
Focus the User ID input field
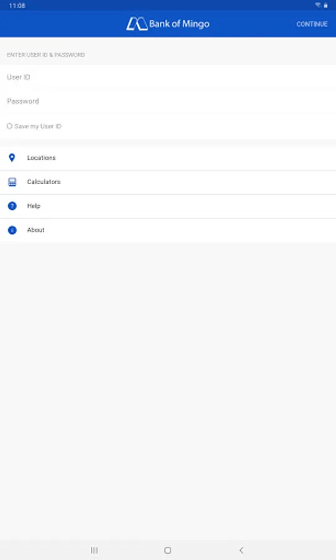tap(168, 77)
